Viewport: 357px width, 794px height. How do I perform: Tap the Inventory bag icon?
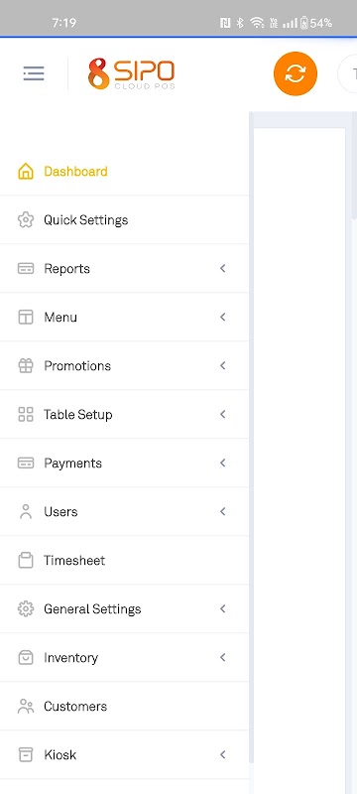pos(26,657)
